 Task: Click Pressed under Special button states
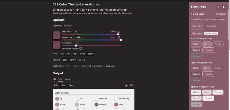coord(218,92)
